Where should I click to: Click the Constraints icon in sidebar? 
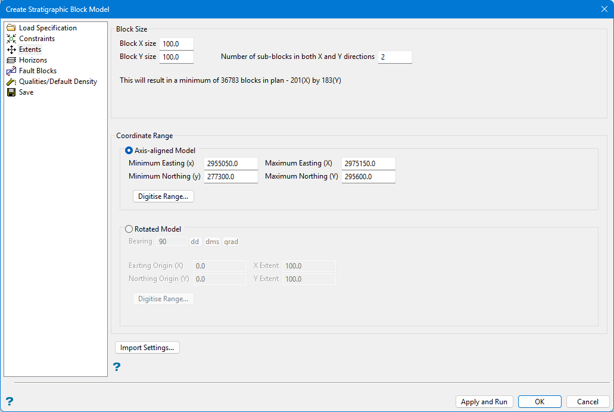11,39
